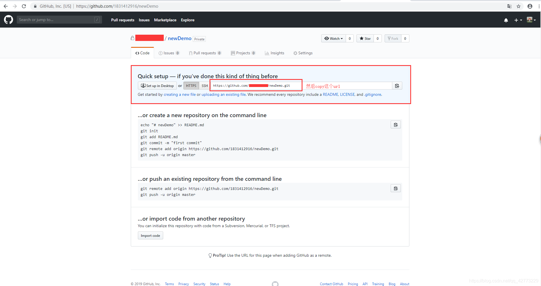Open the plus create-new dropdown

click(x=518, y=20)
